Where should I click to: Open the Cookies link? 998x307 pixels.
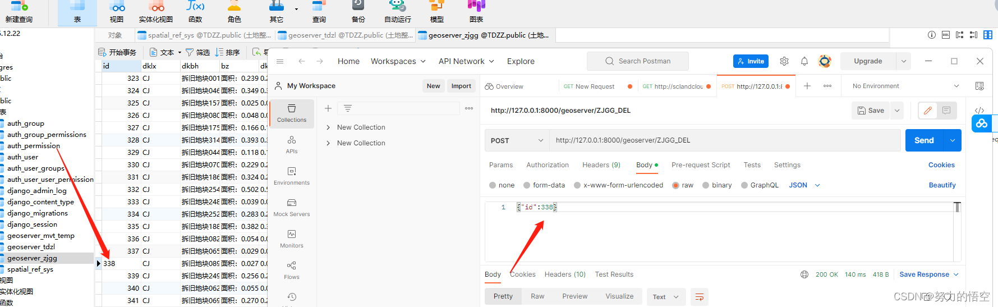(x=941, y=165)
